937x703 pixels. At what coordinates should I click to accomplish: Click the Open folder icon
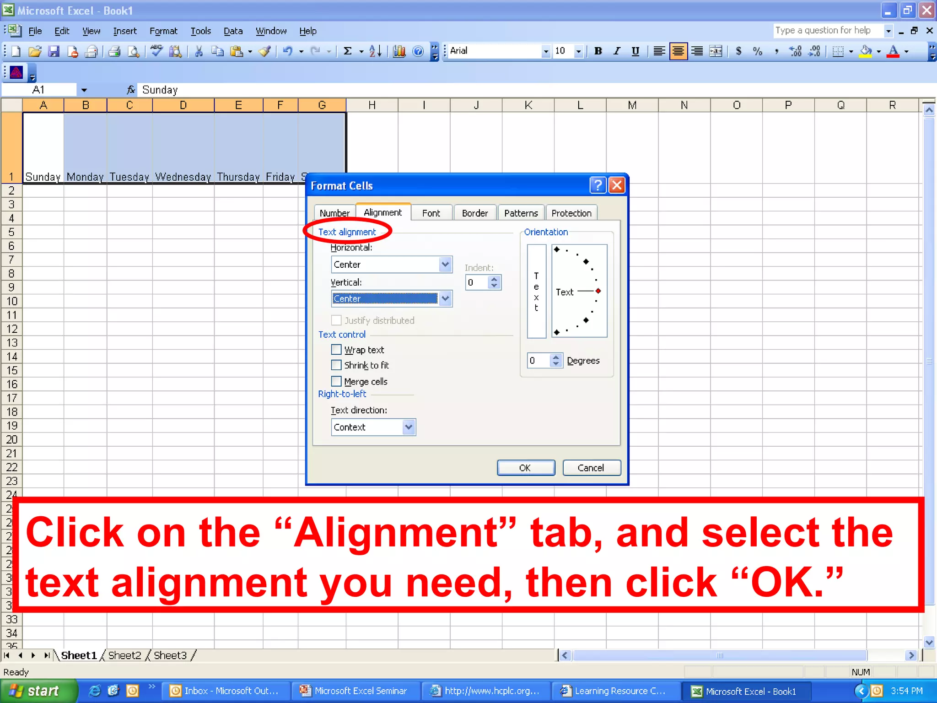point(35,51)
